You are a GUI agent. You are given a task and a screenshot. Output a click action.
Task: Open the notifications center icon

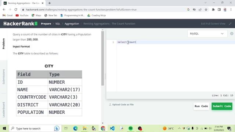pyautogui.click(x=229, y=128)
